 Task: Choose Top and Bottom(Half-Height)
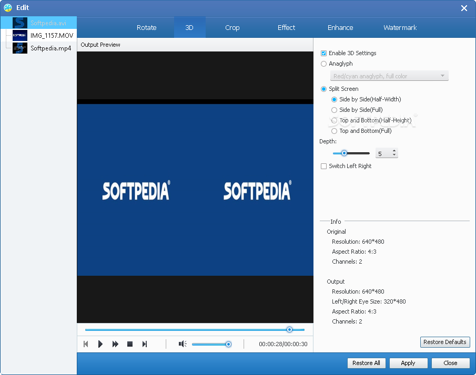334,120
